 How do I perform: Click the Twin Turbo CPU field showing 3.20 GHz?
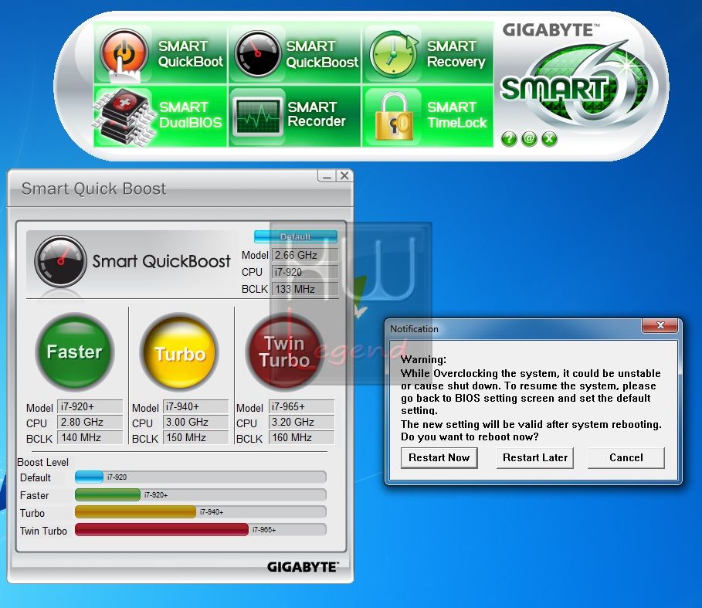pos(302,422)
